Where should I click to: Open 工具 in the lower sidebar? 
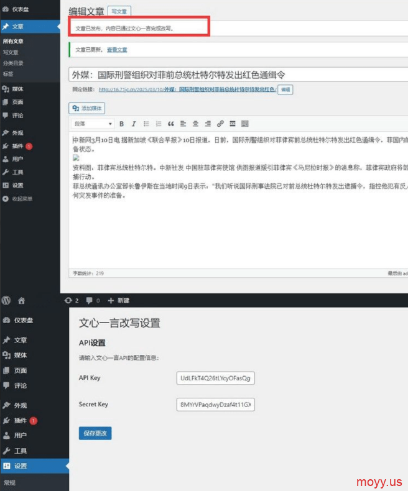tap(34, 451)
